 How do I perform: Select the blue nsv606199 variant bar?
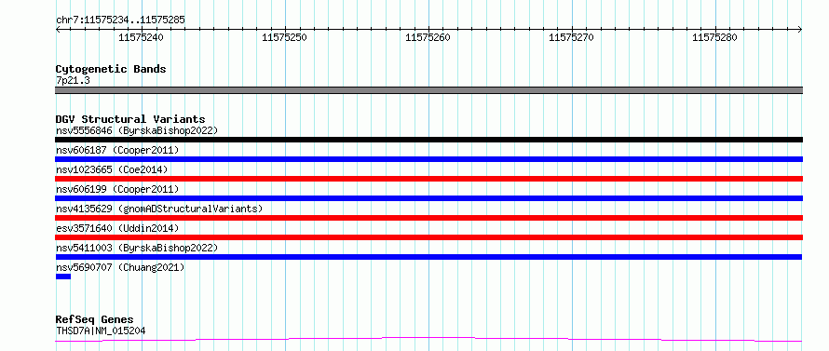click(428, 198)
